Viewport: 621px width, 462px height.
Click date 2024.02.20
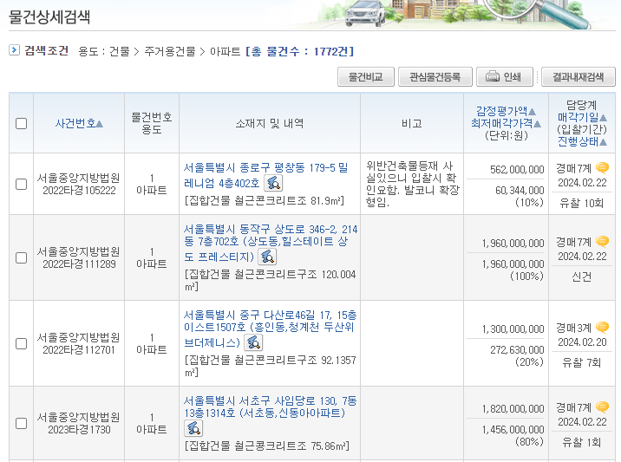pyautogui.click(x=582, y=342)
